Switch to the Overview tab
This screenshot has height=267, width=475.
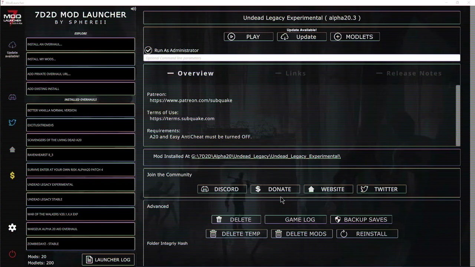click(191, 73)
